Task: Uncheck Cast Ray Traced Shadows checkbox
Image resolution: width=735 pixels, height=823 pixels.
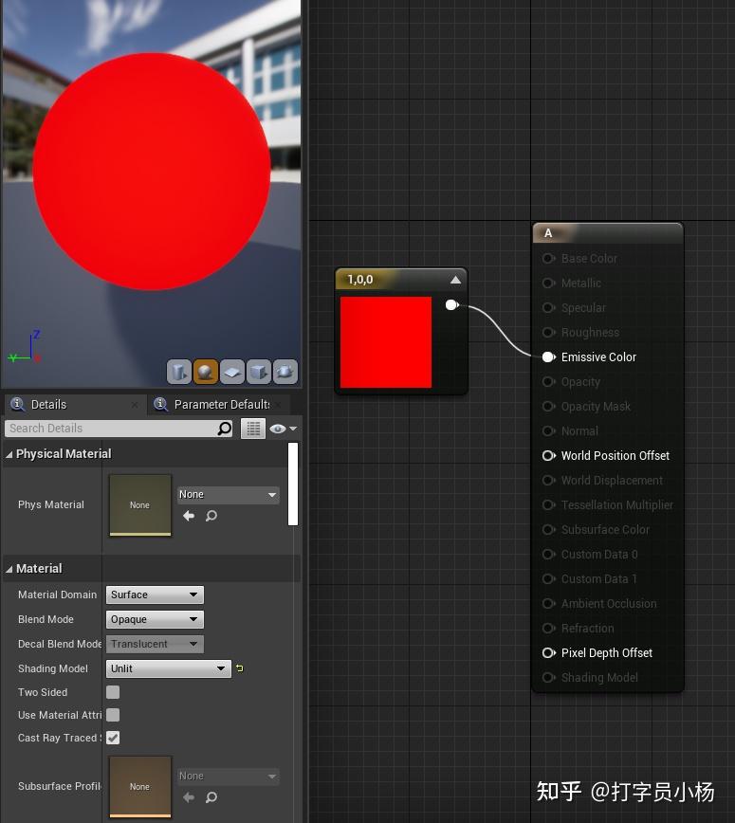Action: [113, 738]
